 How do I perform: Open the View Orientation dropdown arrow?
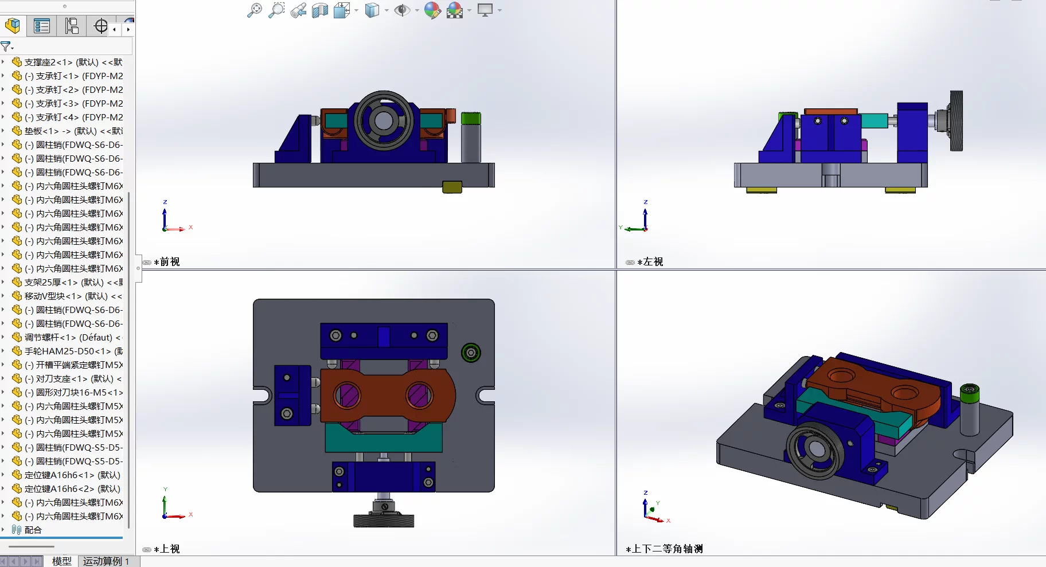[357, 10]
